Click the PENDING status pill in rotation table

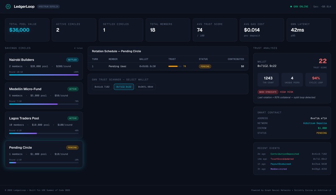tap(205, 66)
